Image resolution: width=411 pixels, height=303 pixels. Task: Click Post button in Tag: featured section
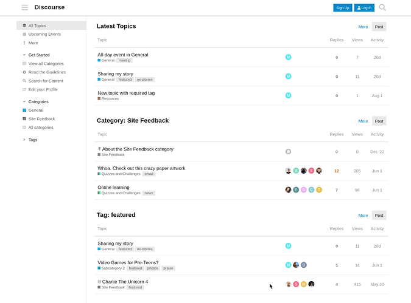click(379, 216)
